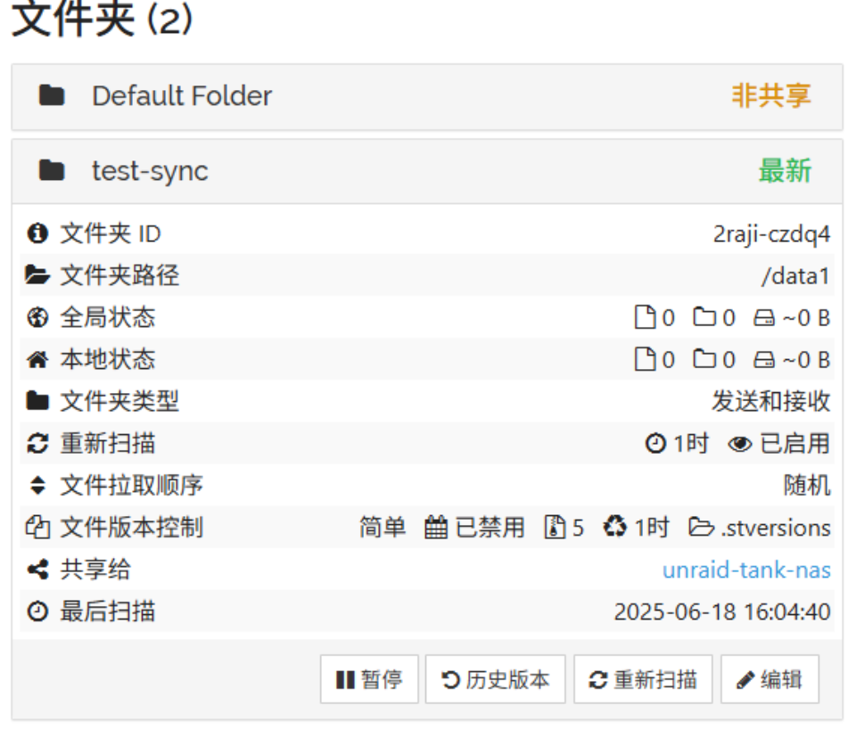The height and width of the screenshot is (730, 856).
Task: Pause the test-sync folder with 暂停
Action: pyautogui.click(x=369, y=680)
